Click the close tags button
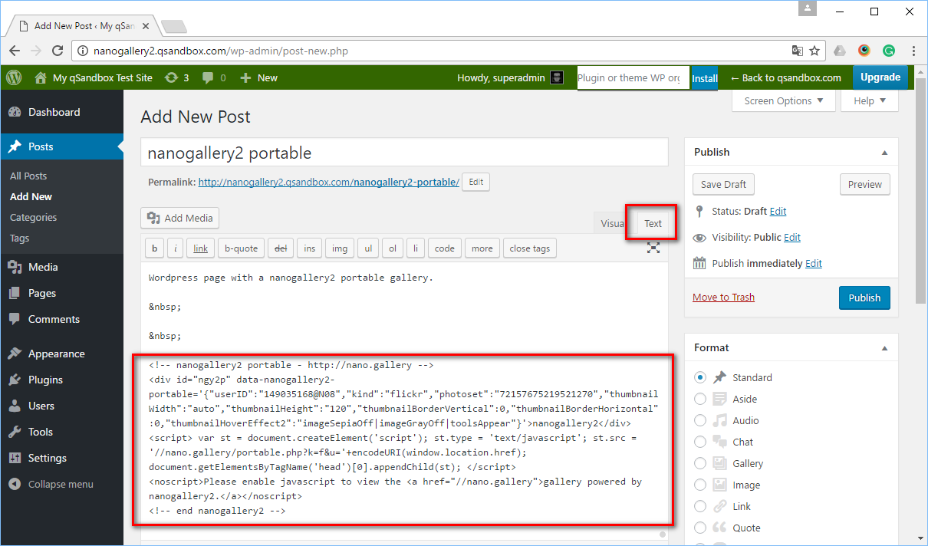Image resolution: width=928 pixels, height=546 pixels. point(530,248)
